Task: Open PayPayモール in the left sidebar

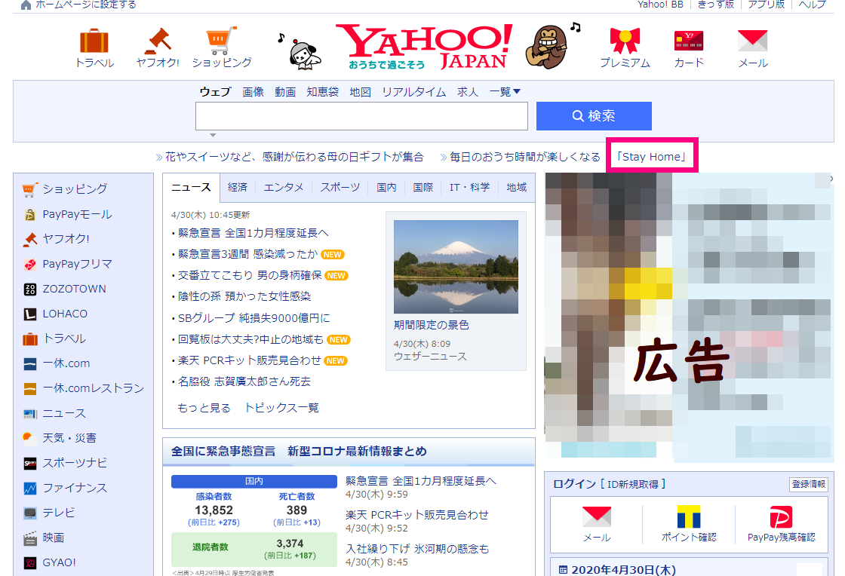Action: pyautogui.click(x=77, y=214)
